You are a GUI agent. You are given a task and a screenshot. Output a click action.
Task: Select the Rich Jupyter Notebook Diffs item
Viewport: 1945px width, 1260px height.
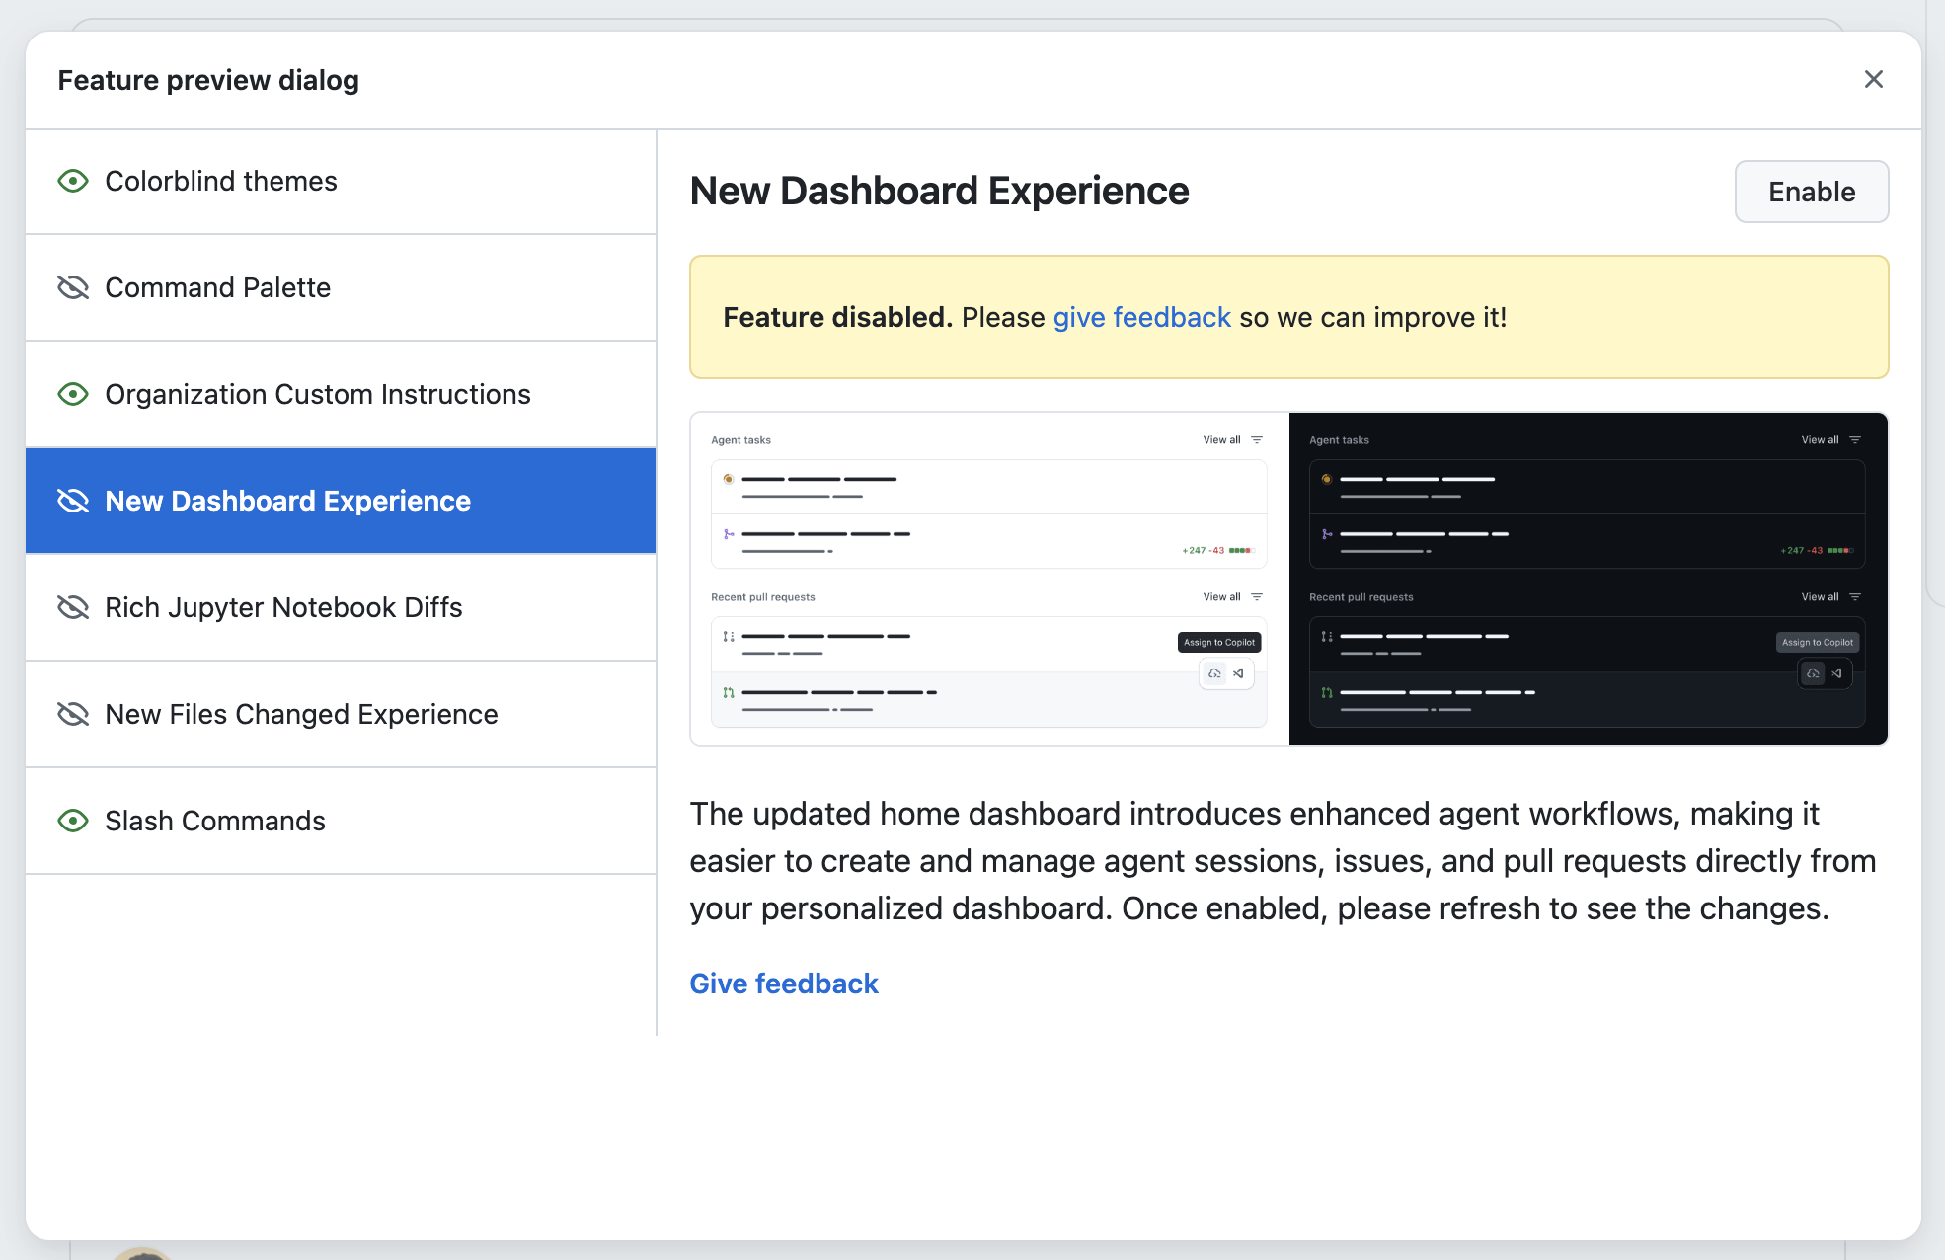[x=341, y=608]
